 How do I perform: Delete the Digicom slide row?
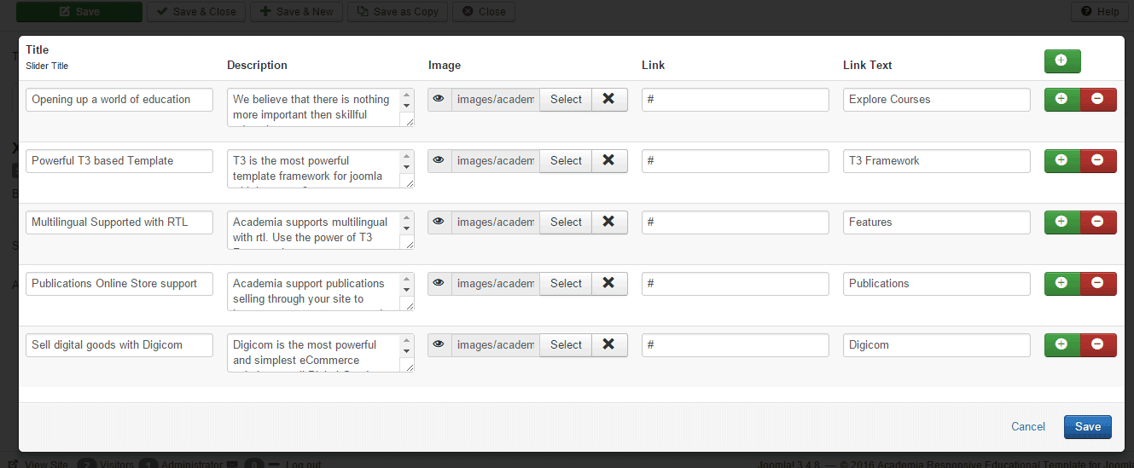pyautogui.click(x=1097, y=344)
